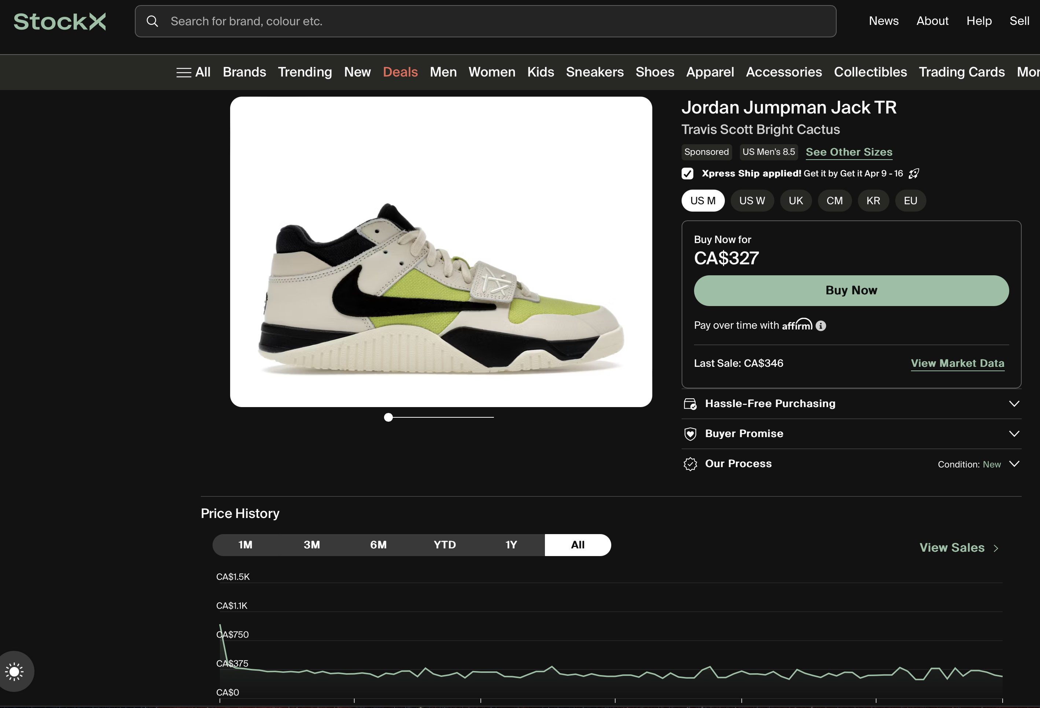Viewport: 1040px width, 708px height.
Task: Click the image carousel slider handle
Action: [x=388, y=417]
